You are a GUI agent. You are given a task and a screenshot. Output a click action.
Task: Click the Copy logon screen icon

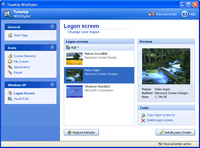tap(143, 115)
